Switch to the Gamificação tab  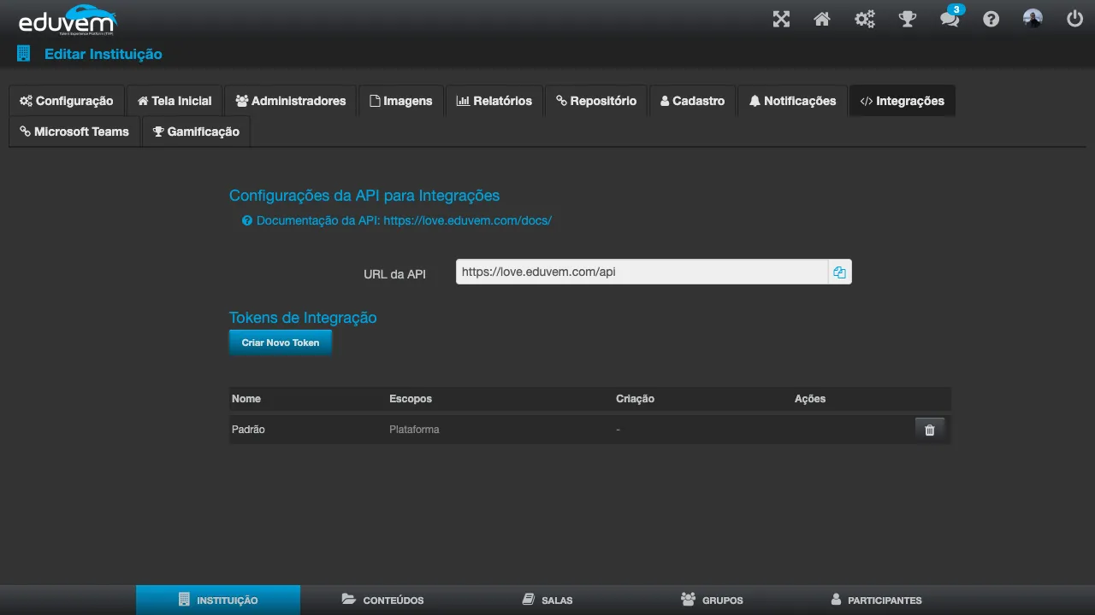tap(197, 132)
